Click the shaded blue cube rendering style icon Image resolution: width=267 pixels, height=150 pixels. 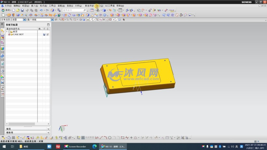click(x=104, y=10)
